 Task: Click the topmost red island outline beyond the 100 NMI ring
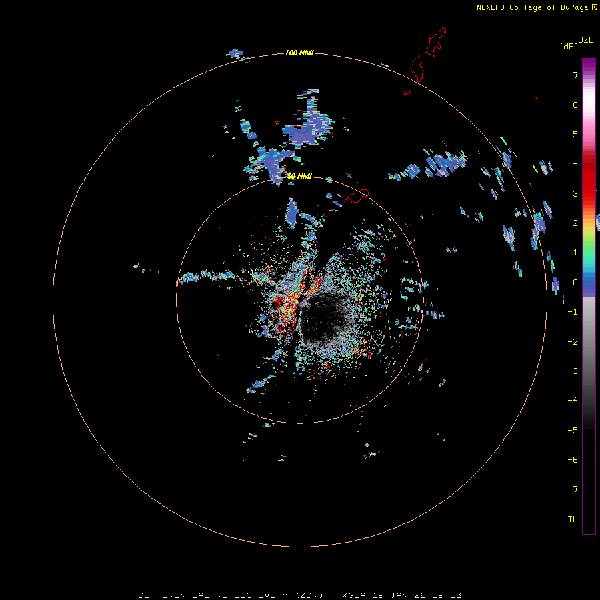pyautogui.click(x=436, y=42)
